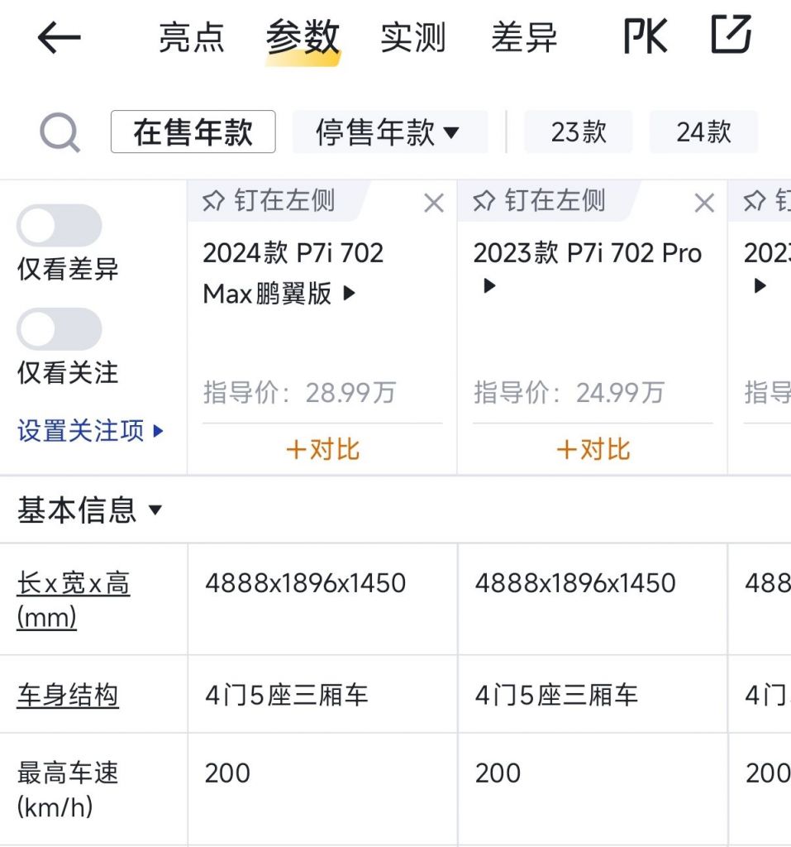Tap the search magnifier icon
Image resolution: width=791 pixels, height=847 pixels.
pyautogui.click(x=60, y=131)
